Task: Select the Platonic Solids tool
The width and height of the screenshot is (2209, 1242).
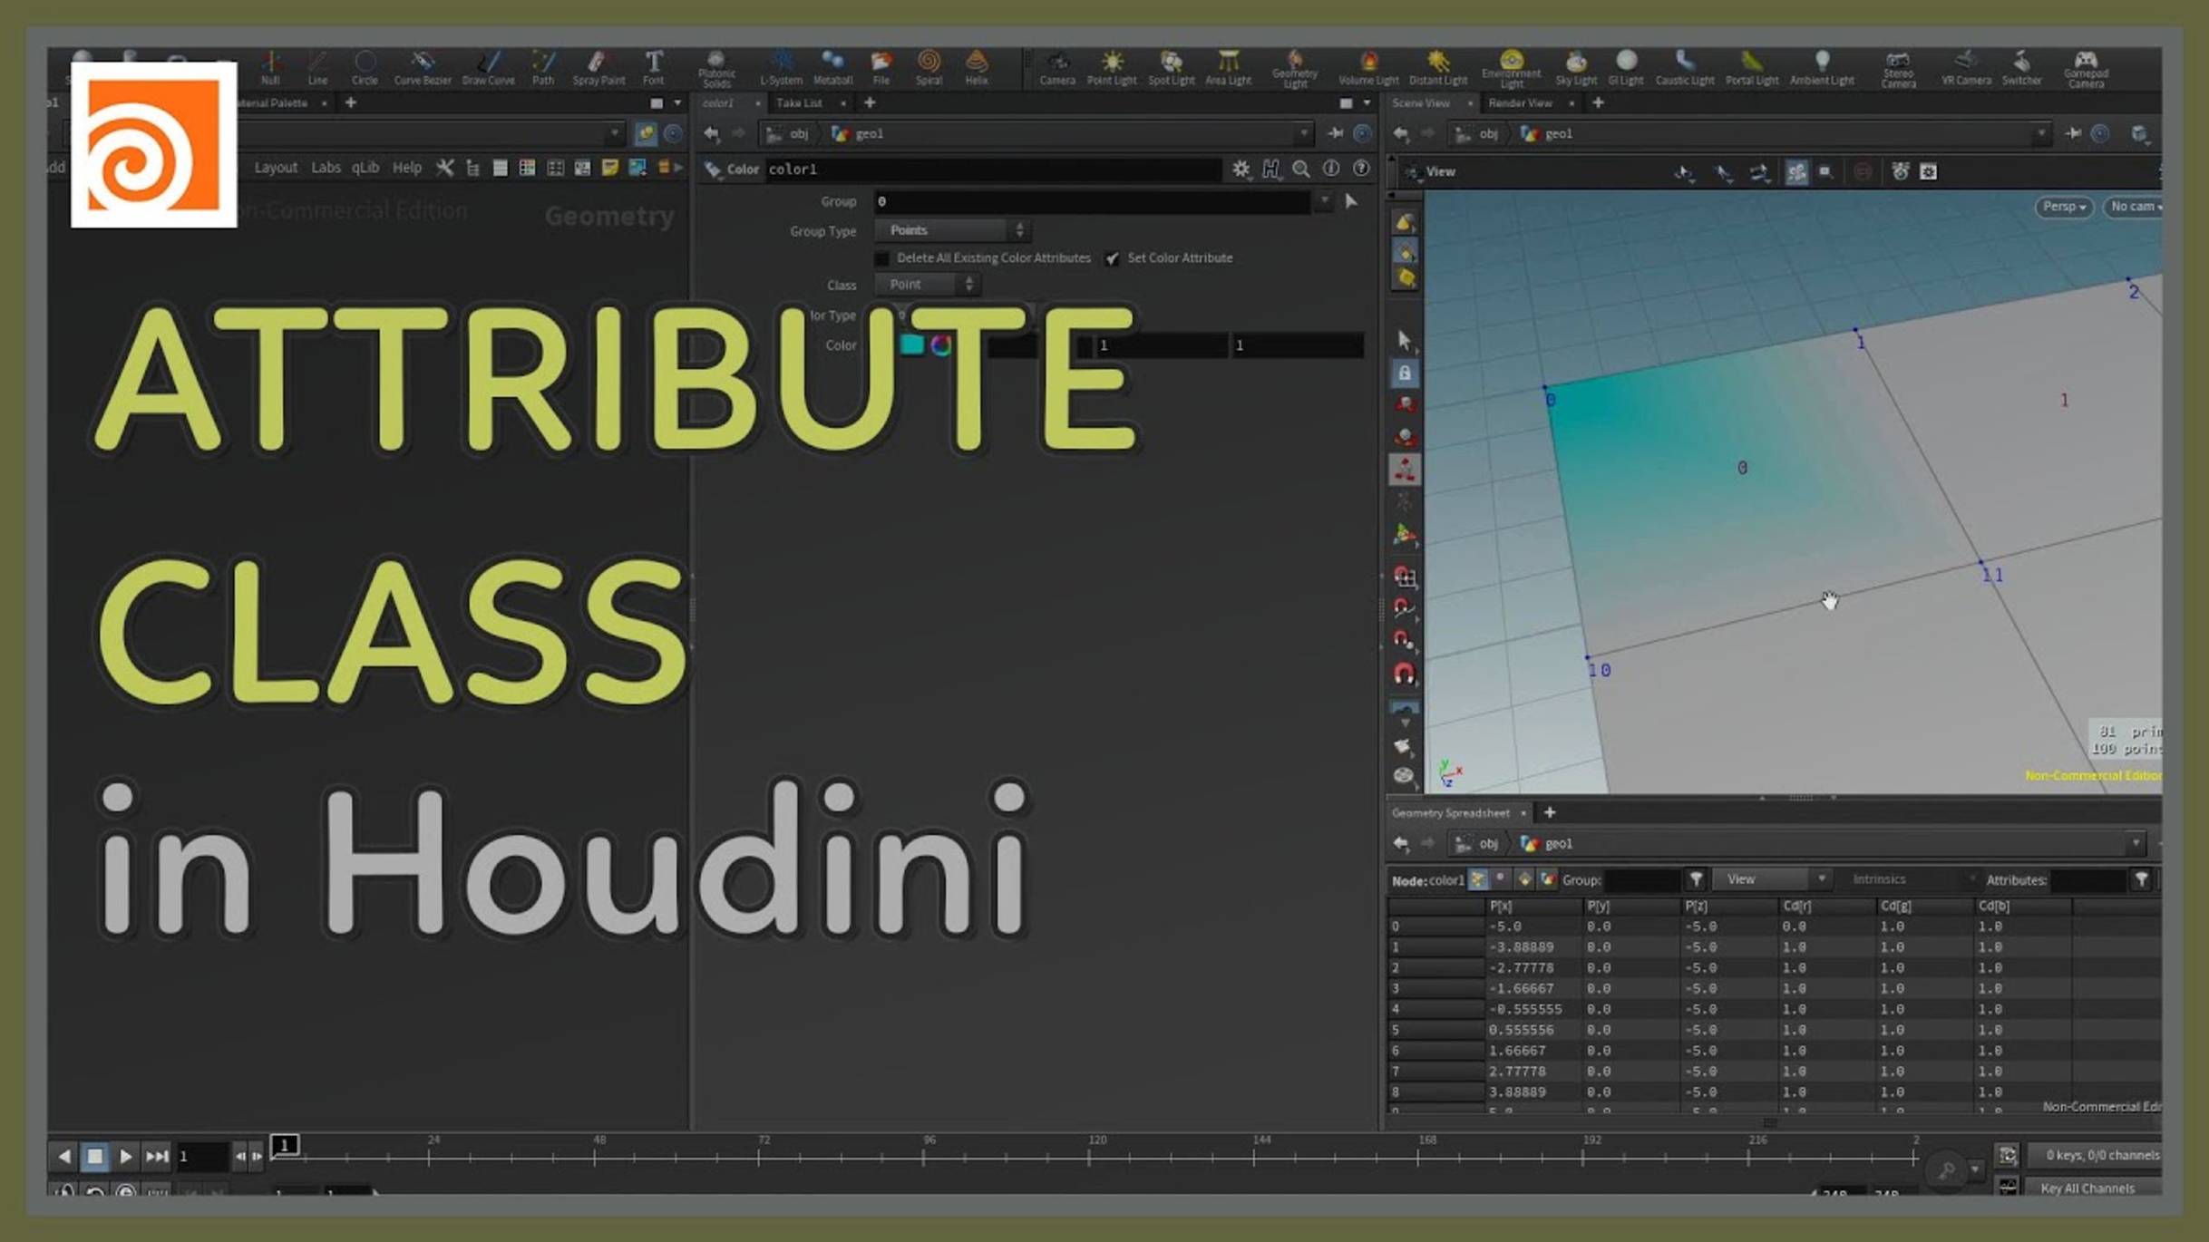Action: click(x=717, y=68)
